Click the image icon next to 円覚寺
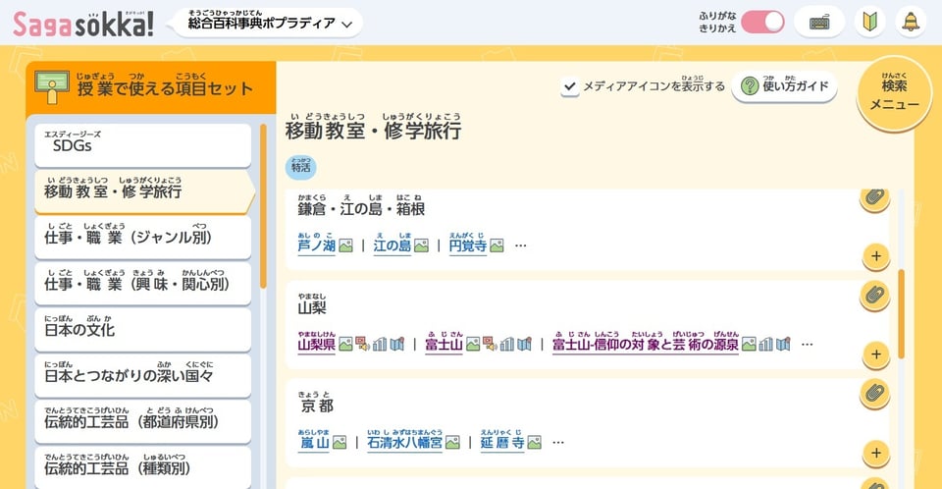The image size is (942, 489). click(497, 245)
